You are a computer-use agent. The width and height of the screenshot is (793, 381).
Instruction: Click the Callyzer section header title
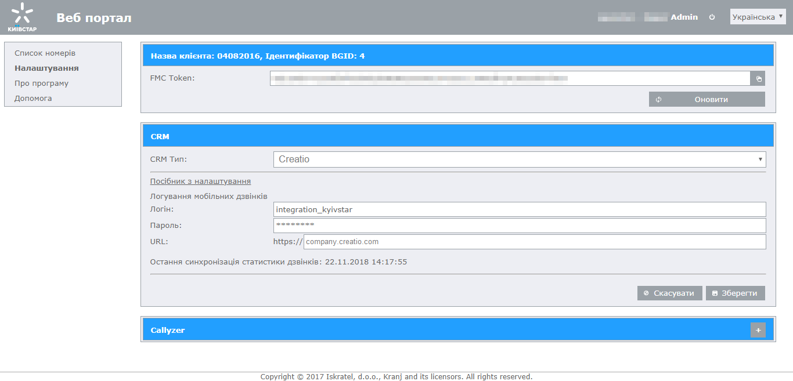point(168,330)
